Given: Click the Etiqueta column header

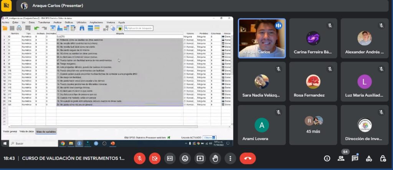Looking at the screenshot, I should coord(120,33).
